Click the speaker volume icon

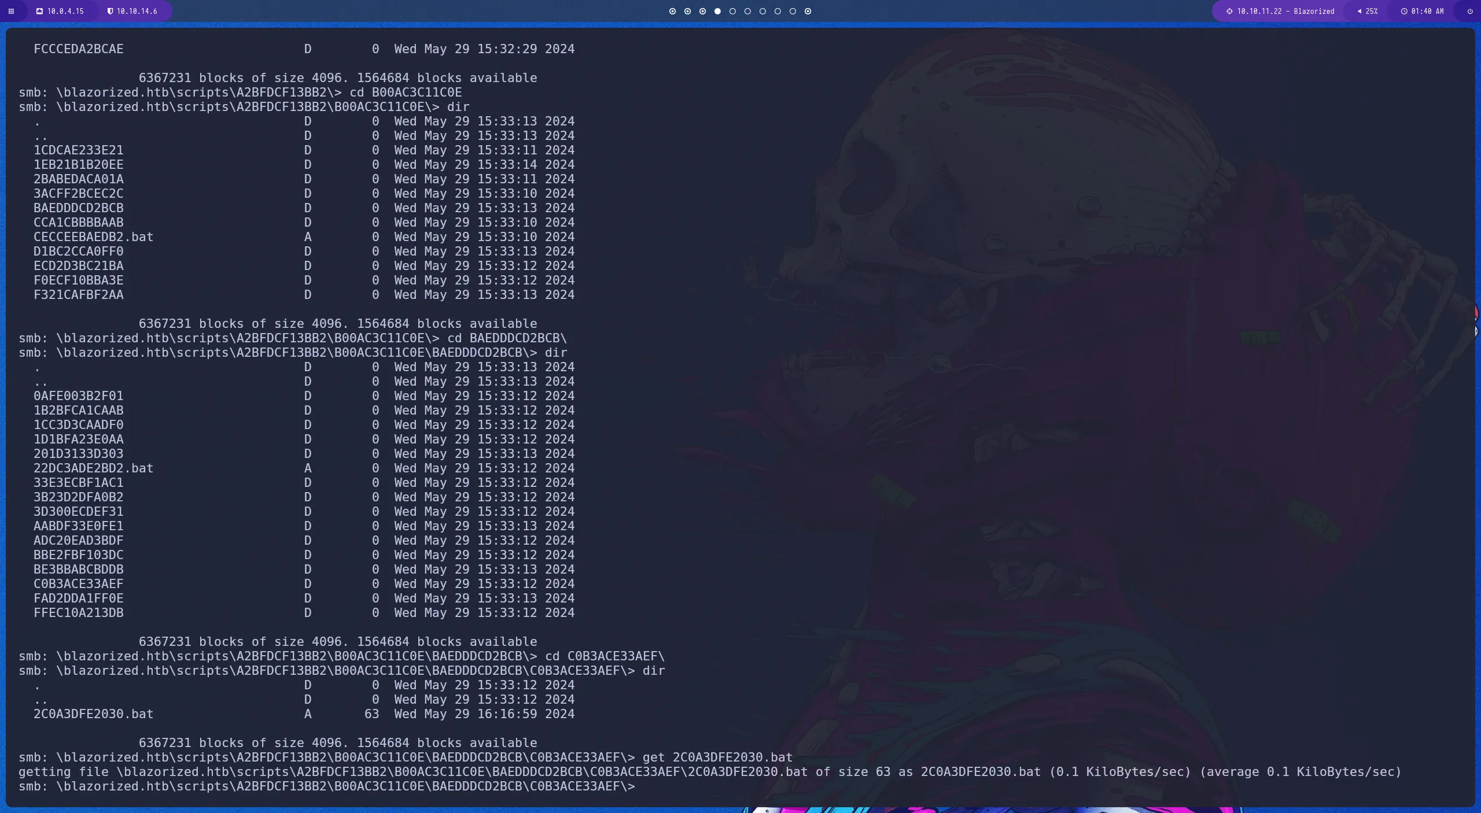[x=1360, y=11]
